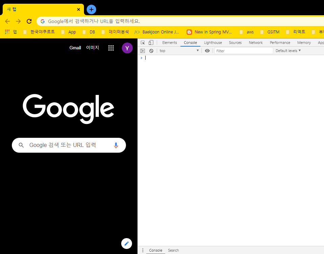
Task: Open the top JavaScript context dropdown
Action: click(x=179, y=51)
